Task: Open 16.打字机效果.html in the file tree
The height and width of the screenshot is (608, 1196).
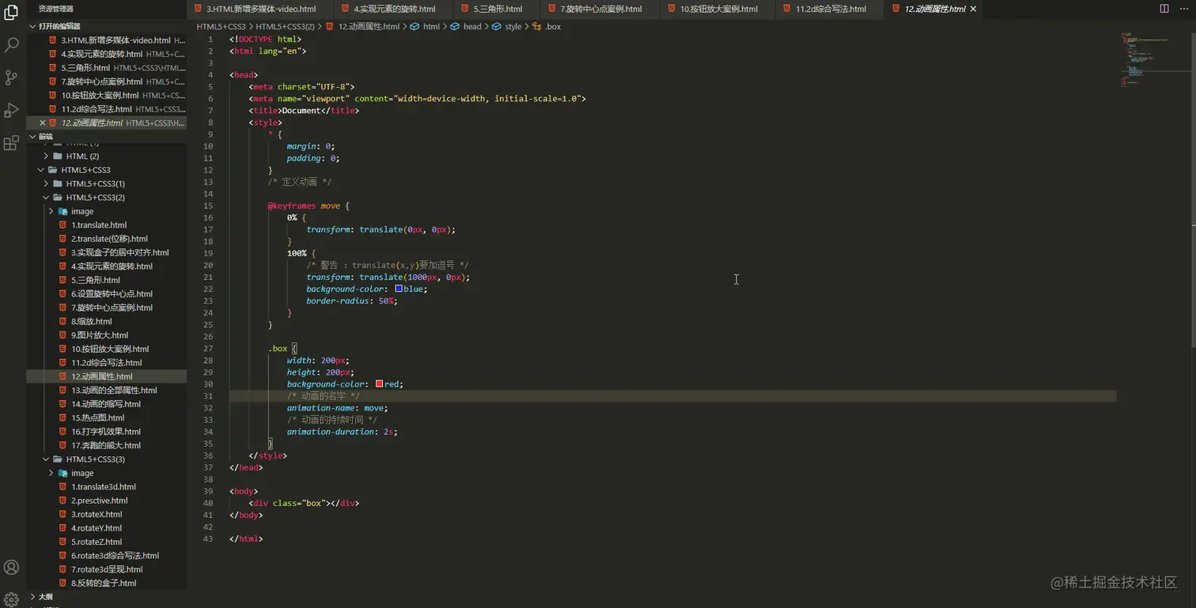Action: click(106, 432)
